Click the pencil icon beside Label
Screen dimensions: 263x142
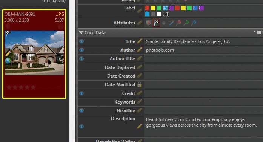(140, 11)
